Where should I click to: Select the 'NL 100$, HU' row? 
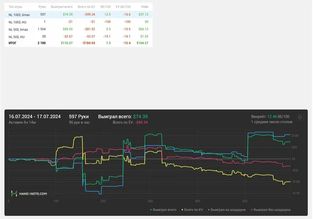click(78, 22)
